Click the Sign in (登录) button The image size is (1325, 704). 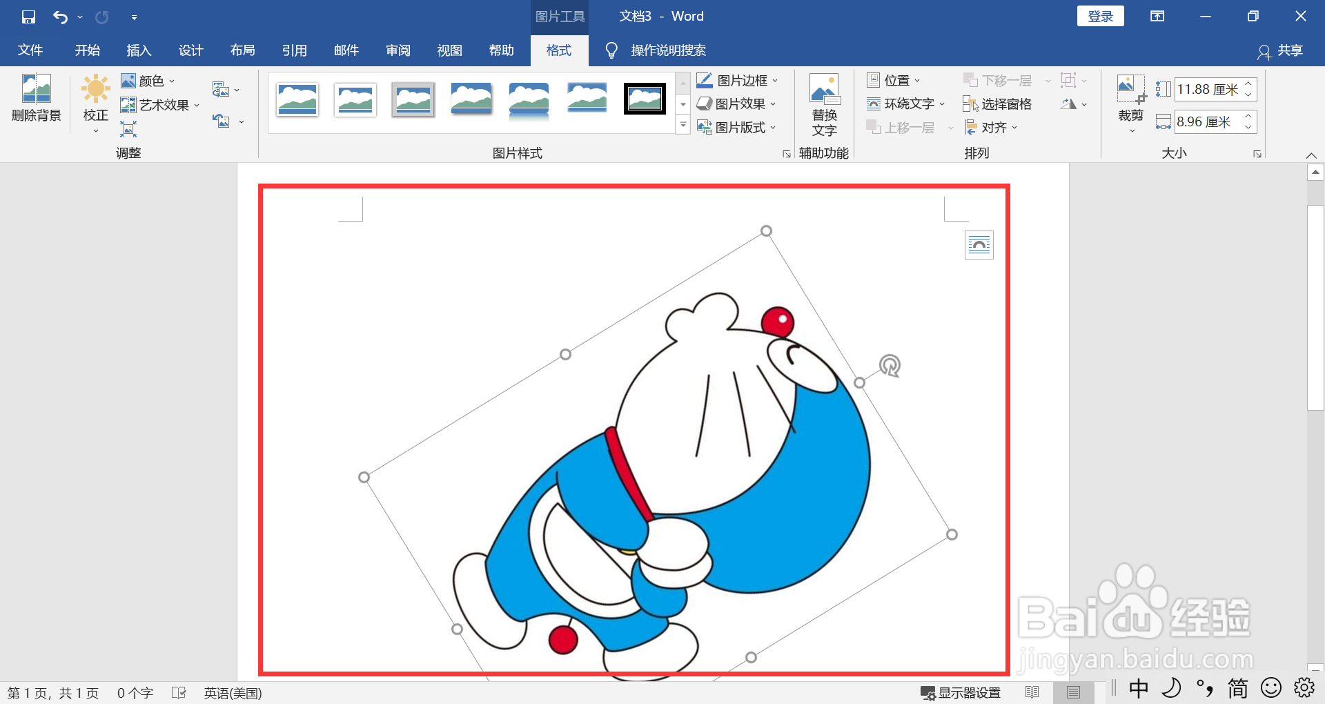(1100, 16)
